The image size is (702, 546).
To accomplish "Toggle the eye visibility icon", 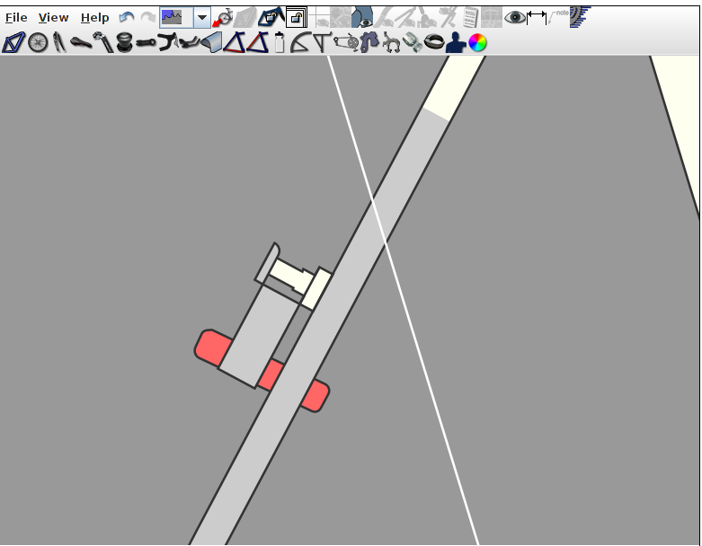I will click(x=515, y=17).
